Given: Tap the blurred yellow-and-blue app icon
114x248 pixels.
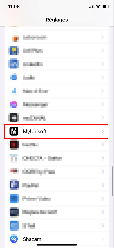Looking at the screenshot, I should pyautogui.click(x=14, y=50).
